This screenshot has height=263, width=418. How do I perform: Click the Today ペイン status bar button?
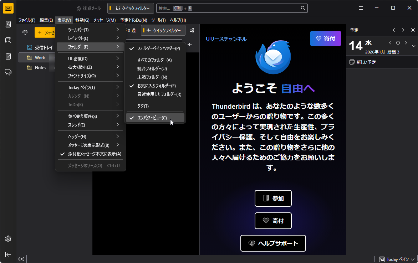point(394,259)
